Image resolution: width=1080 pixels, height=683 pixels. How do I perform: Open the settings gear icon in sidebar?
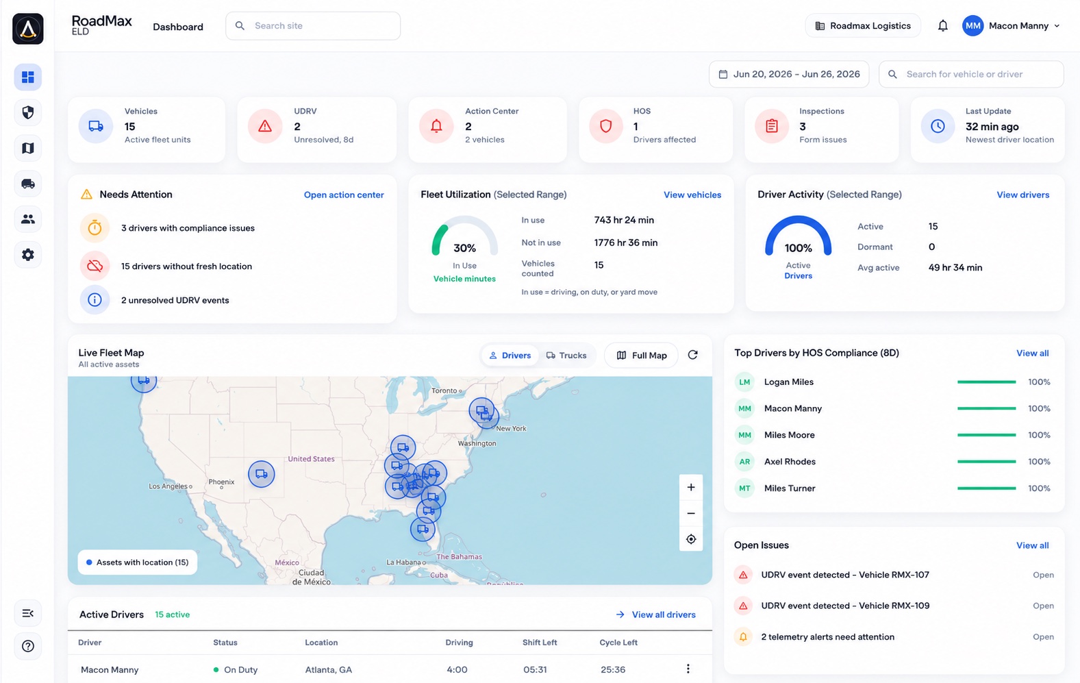[28, 255]
